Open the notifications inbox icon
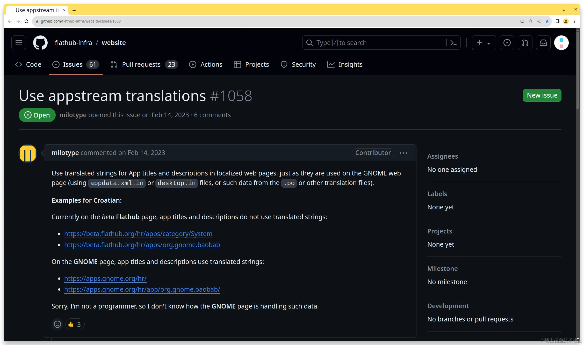This screenshot has width=584, height=345. click(x=543, y=43)
